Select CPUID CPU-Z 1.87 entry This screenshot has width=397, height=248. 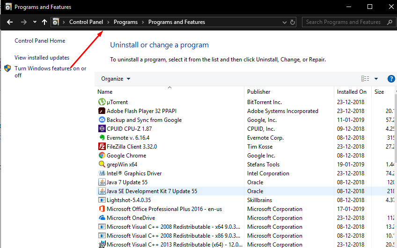click(x=129, y=129)
